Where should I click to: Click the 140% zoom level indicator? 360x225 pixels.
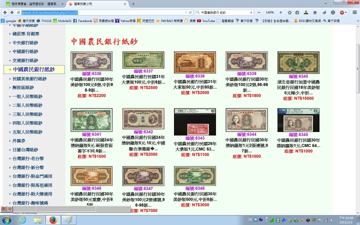[270, 12]
